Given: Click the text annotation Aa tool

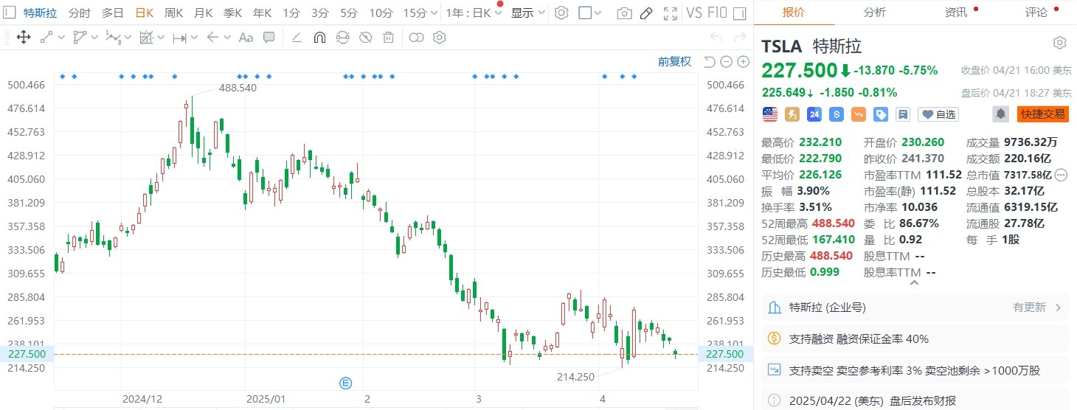Looking at the screenshot, I should (246, 38).
